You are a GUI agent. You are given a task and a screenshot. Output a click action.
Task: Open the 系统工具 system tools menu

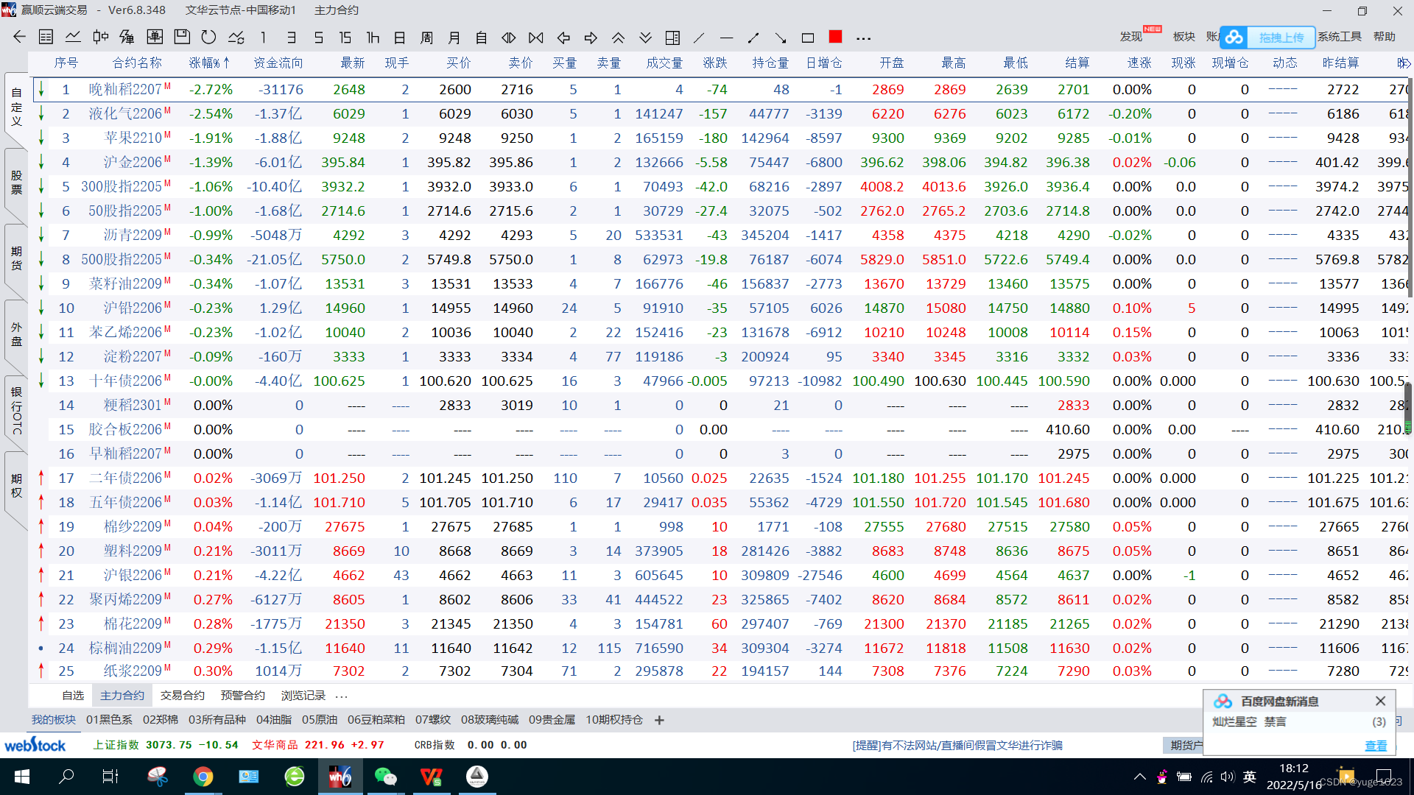coord(1340,37)
